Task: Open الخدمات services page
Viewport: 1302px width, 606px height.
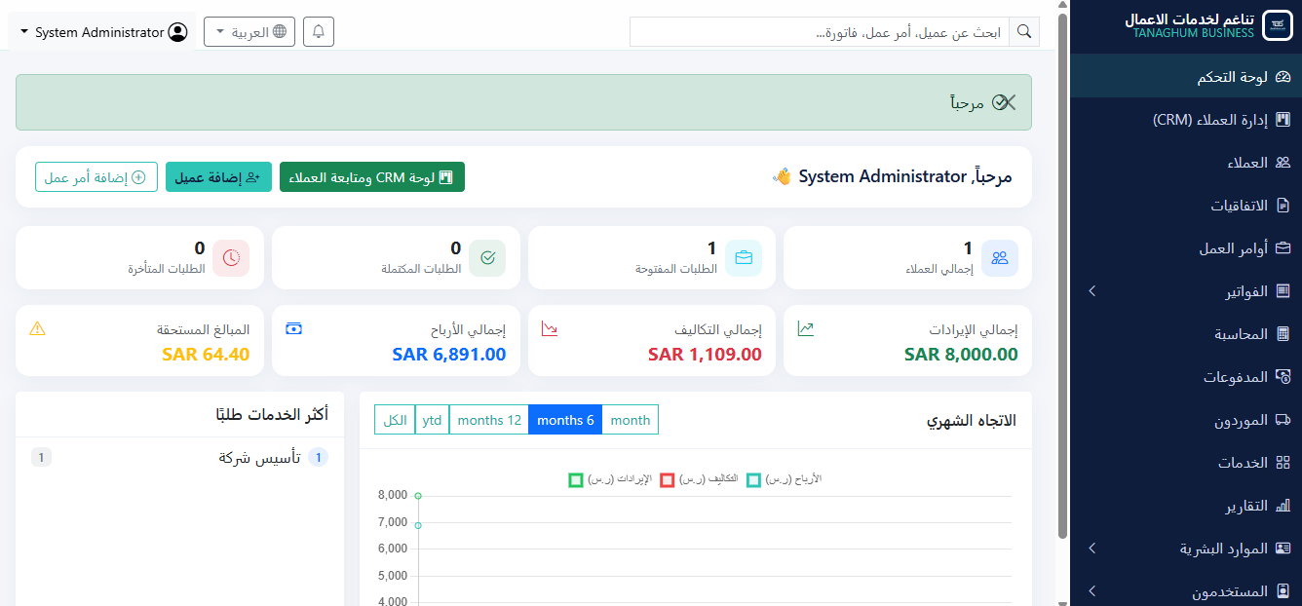Action: coord(1186,463)
